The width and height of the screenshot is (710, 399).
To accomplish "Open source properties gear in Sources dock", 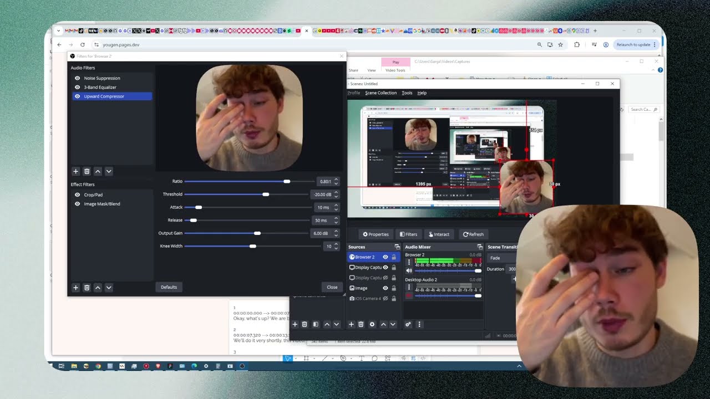I will click(x=372, y=324).
